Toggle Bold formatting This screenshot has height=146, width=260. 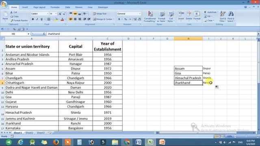point(33,19)
